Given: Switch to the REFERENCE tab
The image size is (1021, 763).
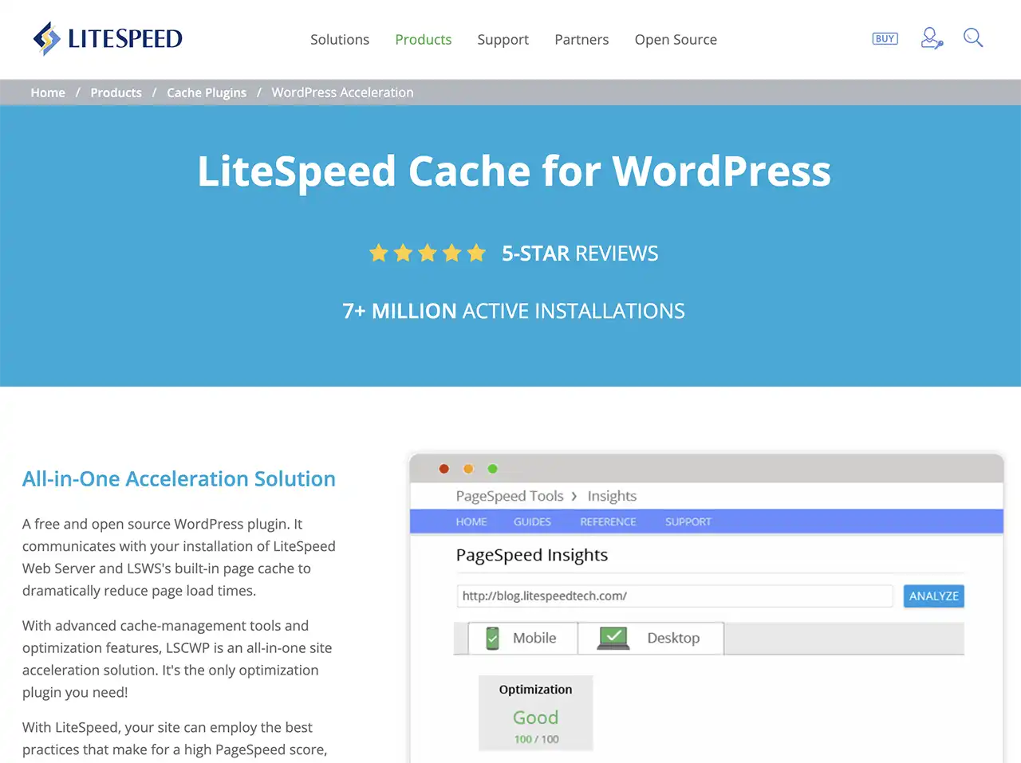Looking at the screenshot, I should click(x=608, y=521).
